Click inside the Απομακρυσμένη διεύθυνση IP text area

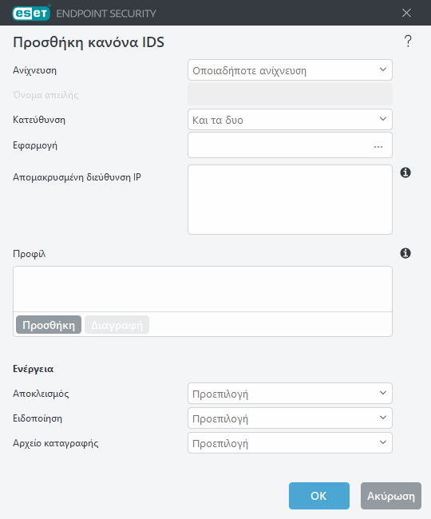tap(290, 200)
